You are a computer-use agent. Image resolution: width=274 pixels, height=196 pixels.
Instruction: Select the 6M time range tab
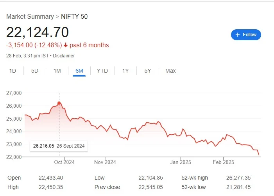79,71
